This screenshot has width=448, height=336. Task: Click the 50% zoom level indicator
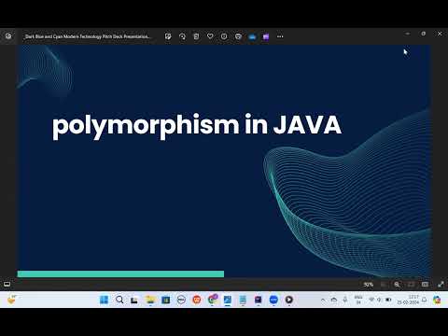[369, 285]
